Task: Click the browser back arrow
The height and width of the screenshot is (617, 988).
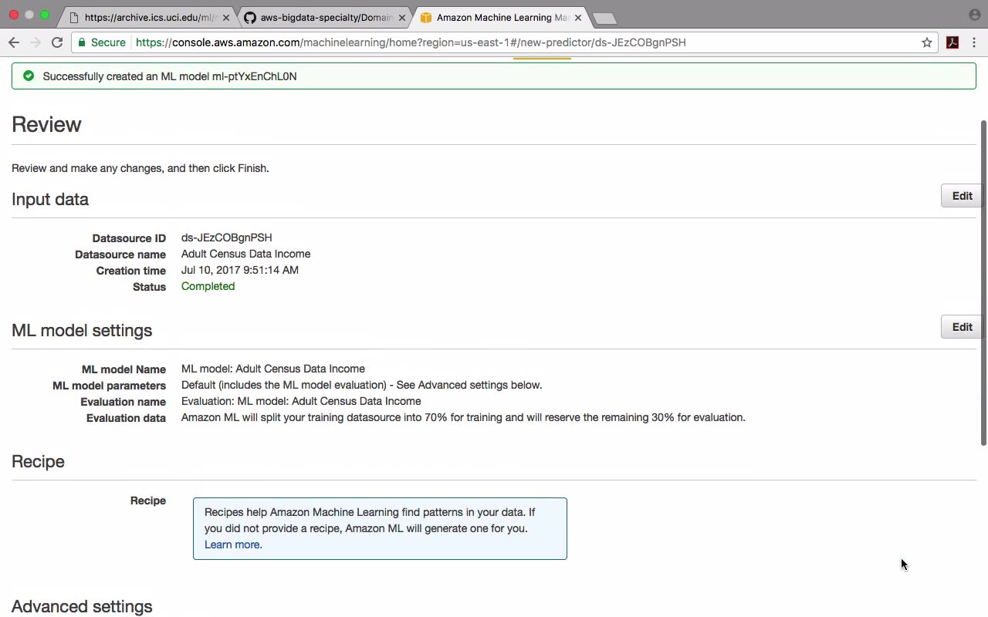Action: (13, 42)
